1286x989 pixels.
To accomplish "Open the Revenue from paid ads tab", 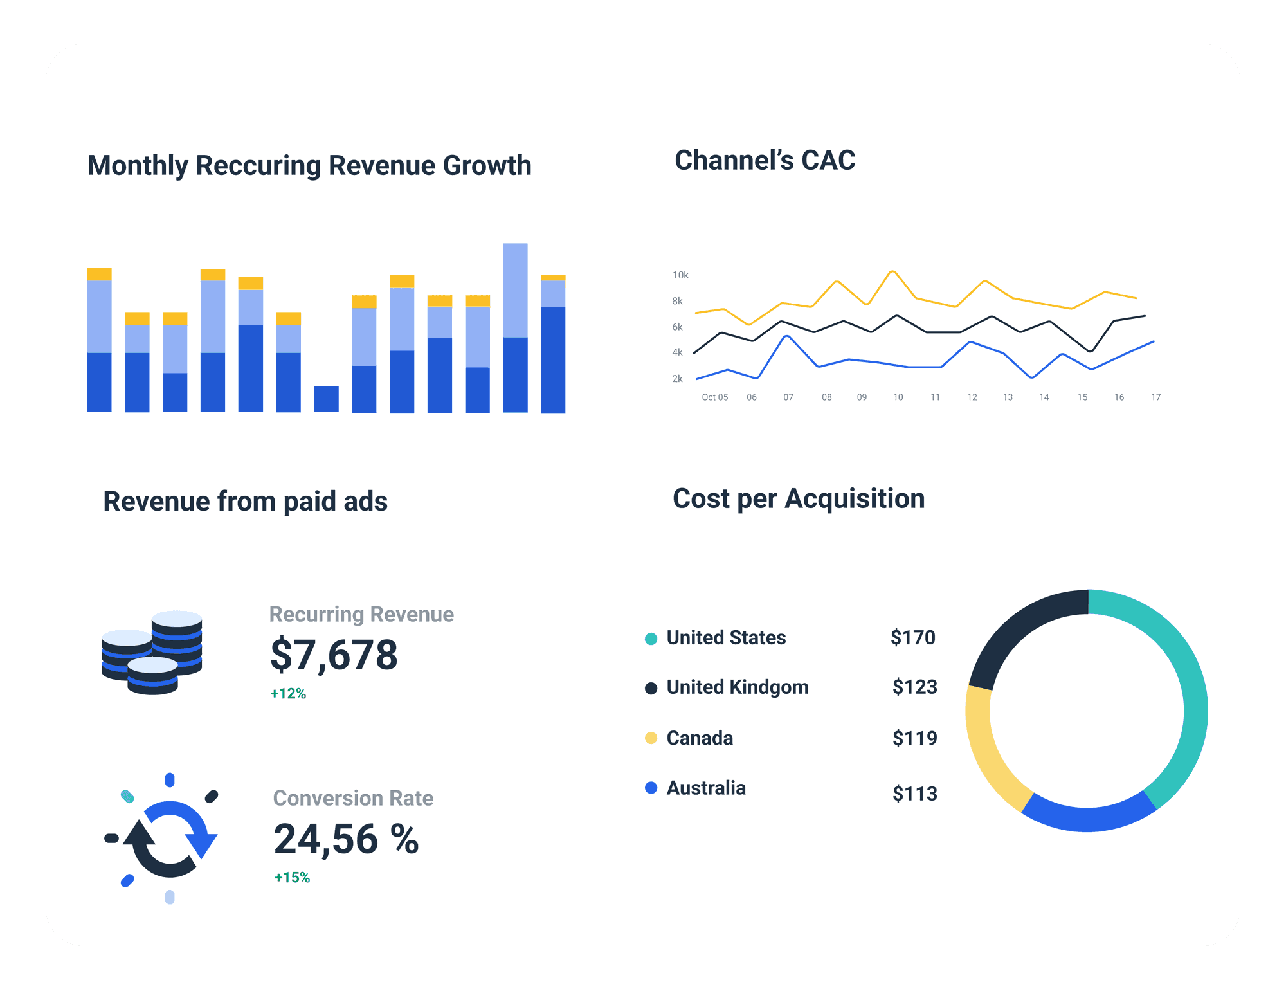I will coord(246,500).
